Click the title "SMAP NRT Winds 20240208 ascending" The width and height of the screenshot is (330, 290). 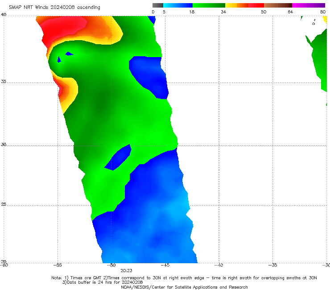click(x=54, y=8)
